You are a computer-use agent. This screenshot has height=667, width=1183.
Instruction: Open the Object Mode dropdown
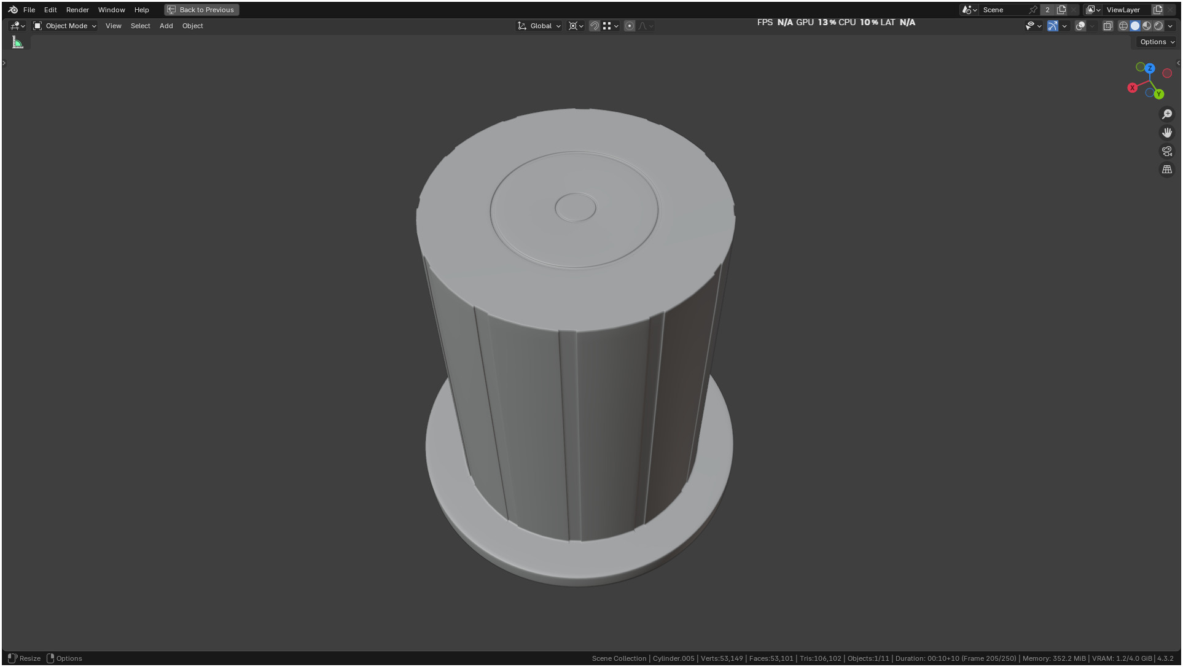click(x=65, y=26)
